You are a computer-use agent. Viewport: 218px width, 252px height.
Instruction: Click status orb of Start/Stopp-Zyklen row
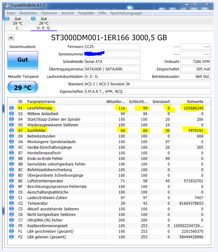pyautogui.click(x=12, y=119)
